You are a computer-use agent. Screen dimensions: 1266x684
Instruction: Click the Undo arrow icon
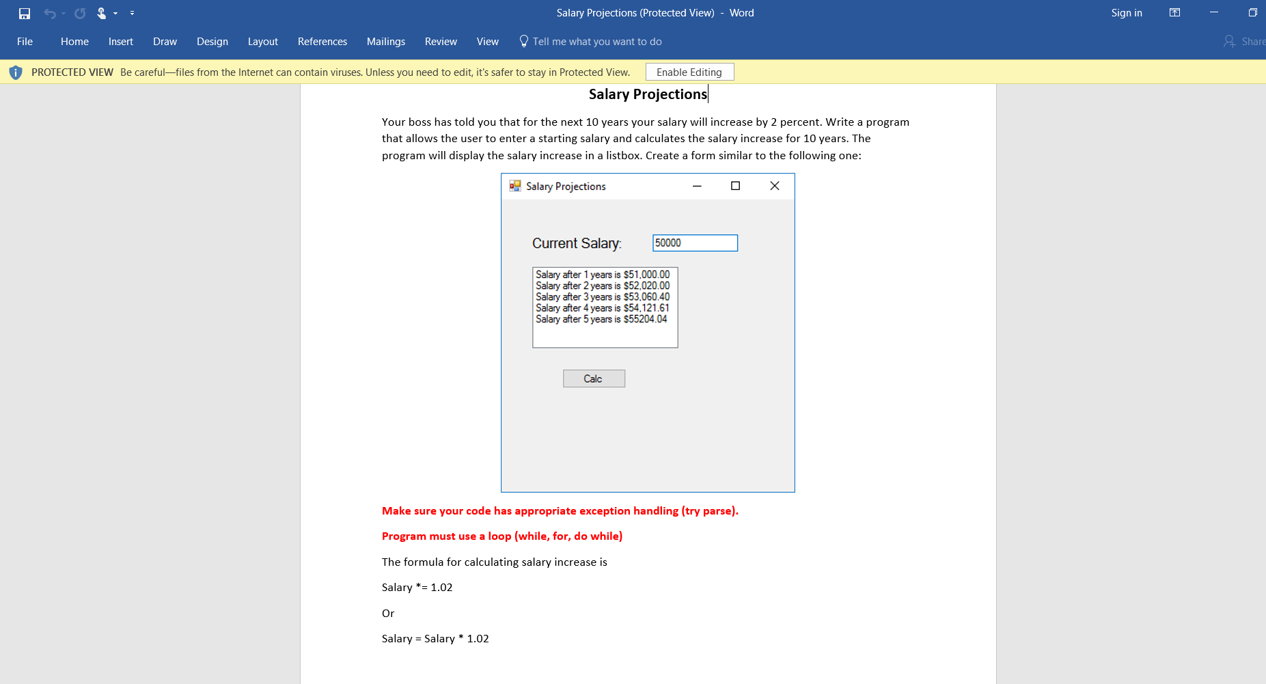tap(49, 13)
